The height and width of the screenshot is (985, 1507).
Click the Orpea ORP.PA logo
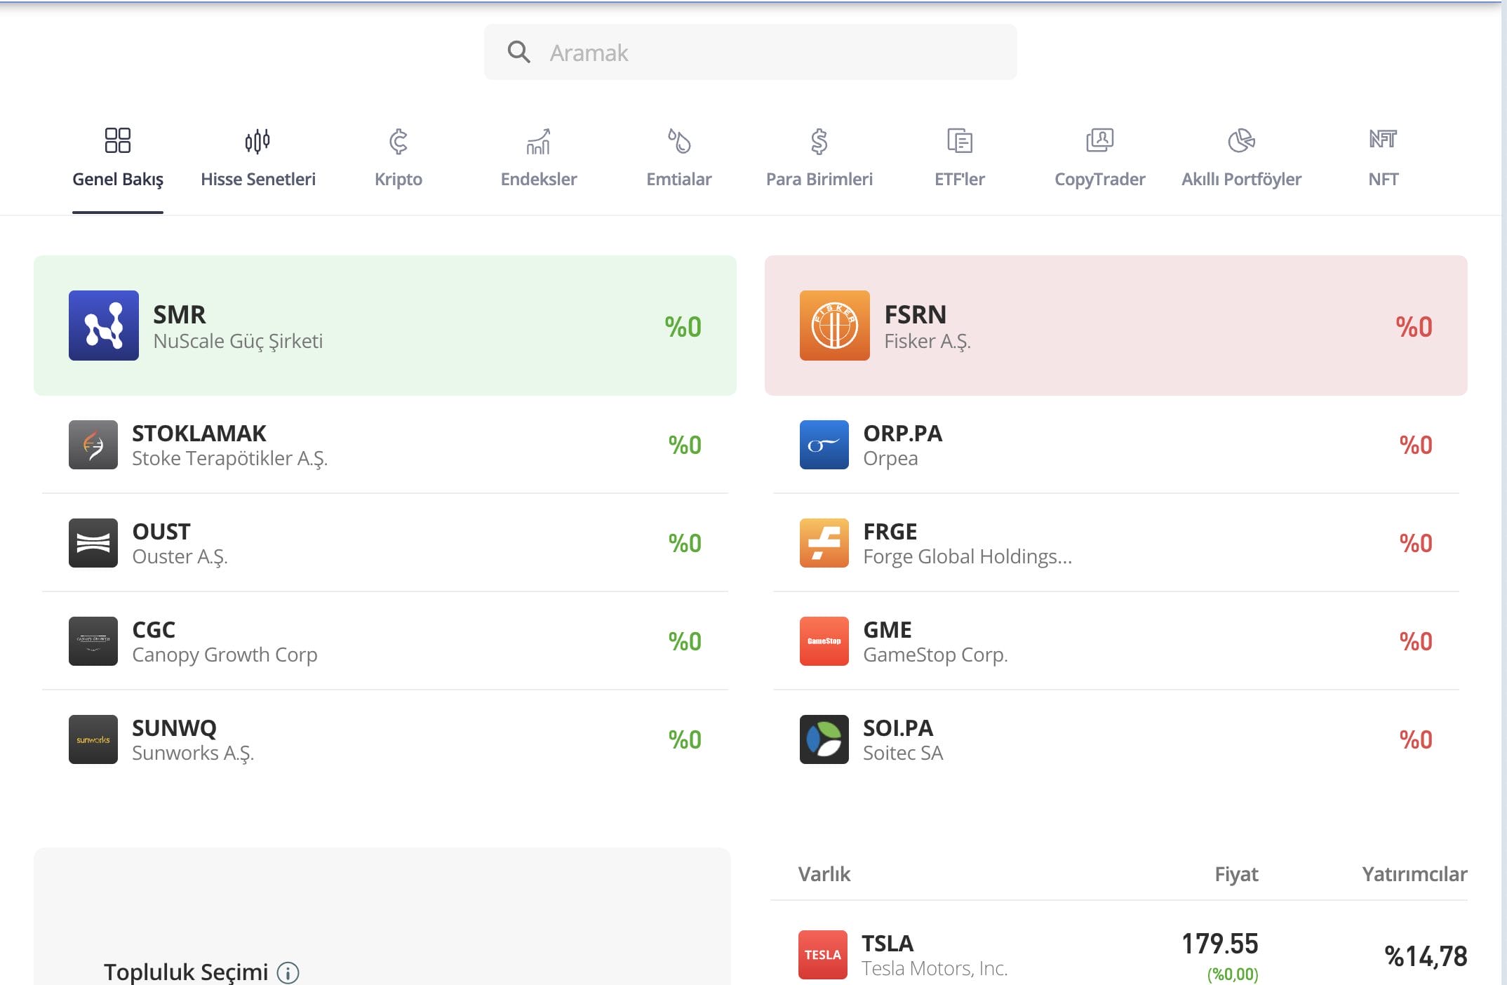tap(824, 445)
